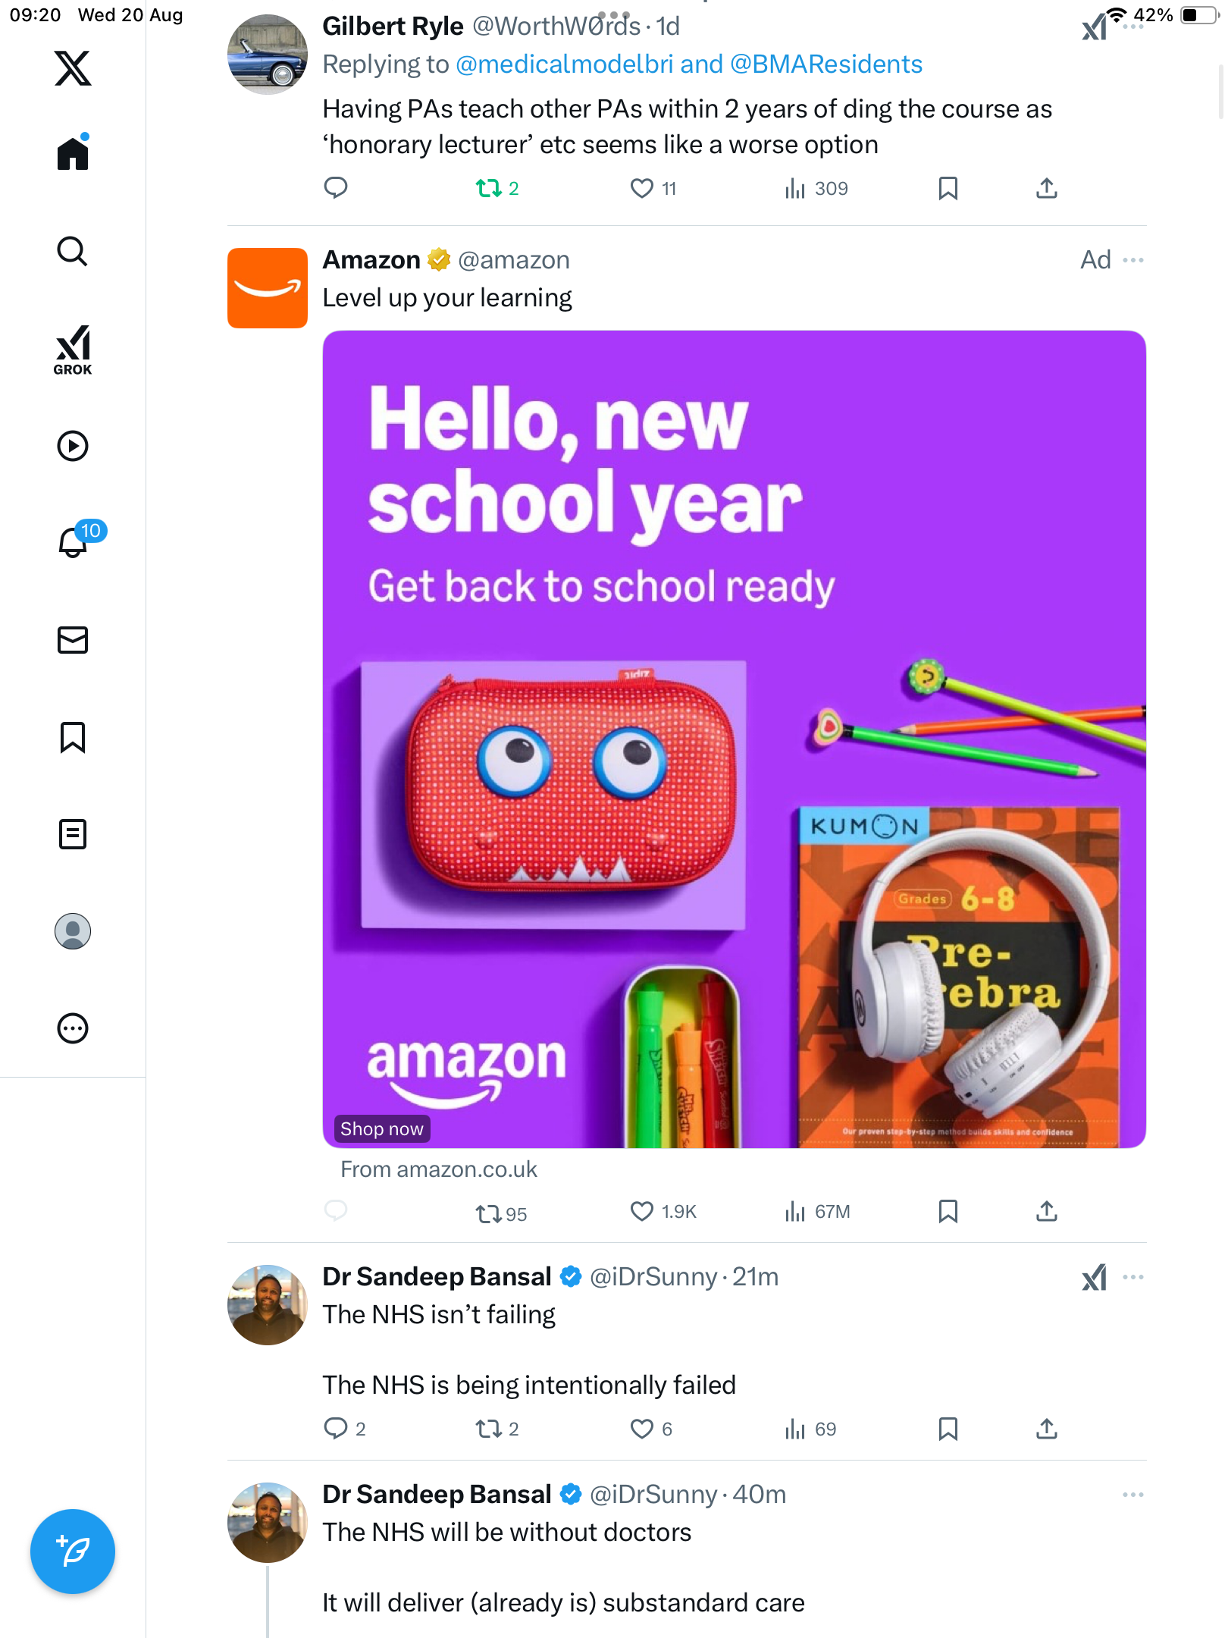Open the video tab play icon

(73, 446)
